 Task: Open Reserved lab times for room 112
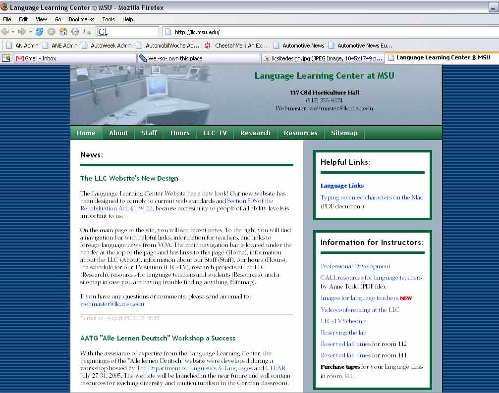[345, 344]
